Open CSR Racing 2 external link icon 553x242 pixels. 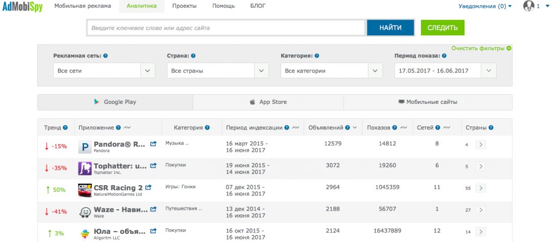coord(148,187)
